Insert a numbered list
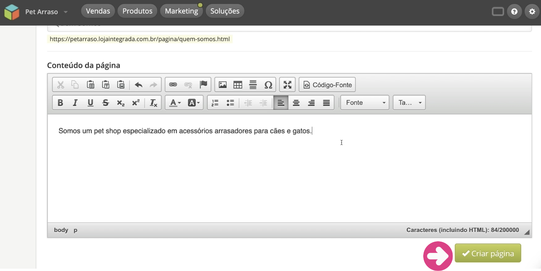The width and height of the screenshot is (541, 271). 215,102
